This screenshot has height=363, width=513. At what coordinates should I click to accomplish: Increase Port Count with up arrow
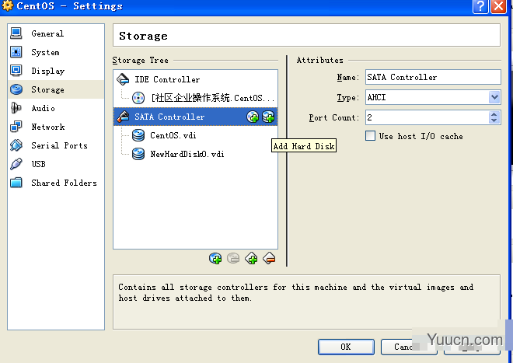(494, 114)
